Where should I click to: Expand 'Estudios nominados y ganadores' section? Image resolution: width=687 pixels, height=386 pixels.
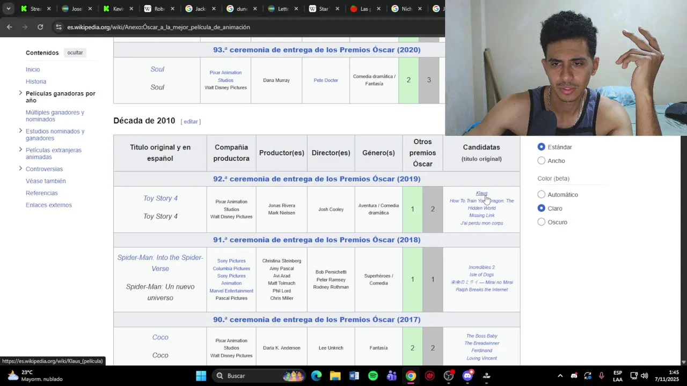point(20,131)
